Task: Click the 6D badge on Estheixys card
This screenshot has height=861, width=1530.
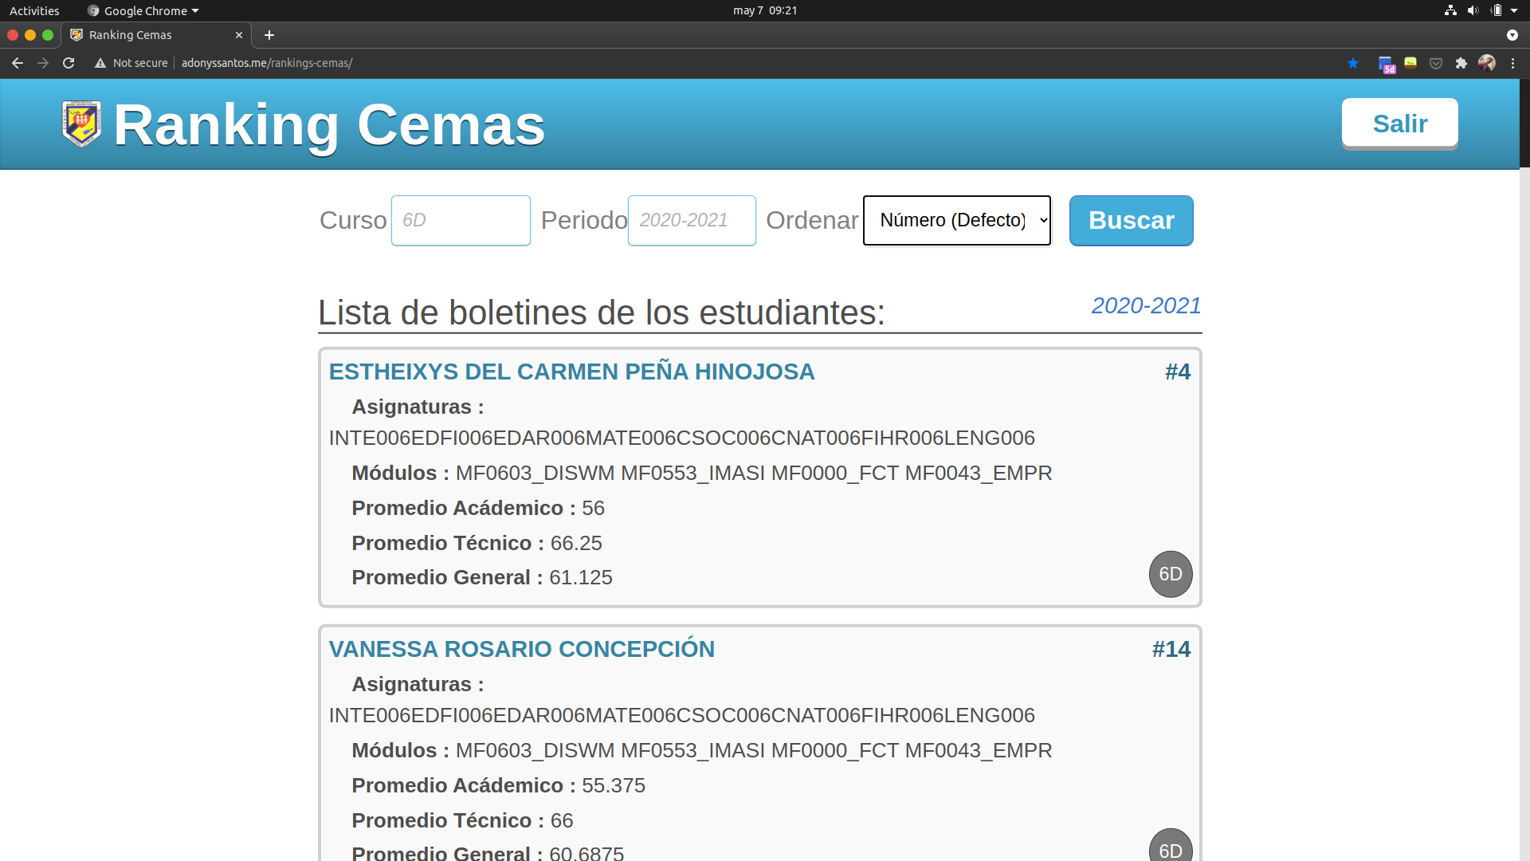Action: (x=1170, y=574)
